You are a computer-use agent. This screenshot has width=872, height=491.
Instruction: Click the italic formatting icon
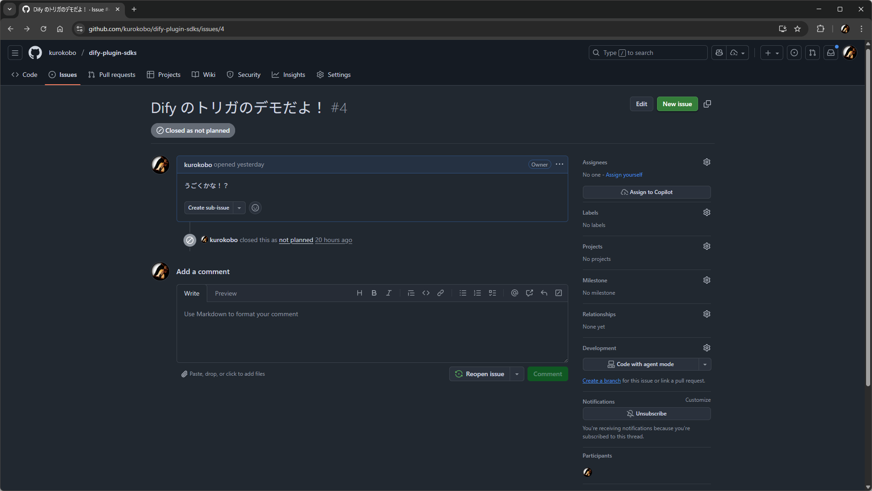click(x=388, y=293)
